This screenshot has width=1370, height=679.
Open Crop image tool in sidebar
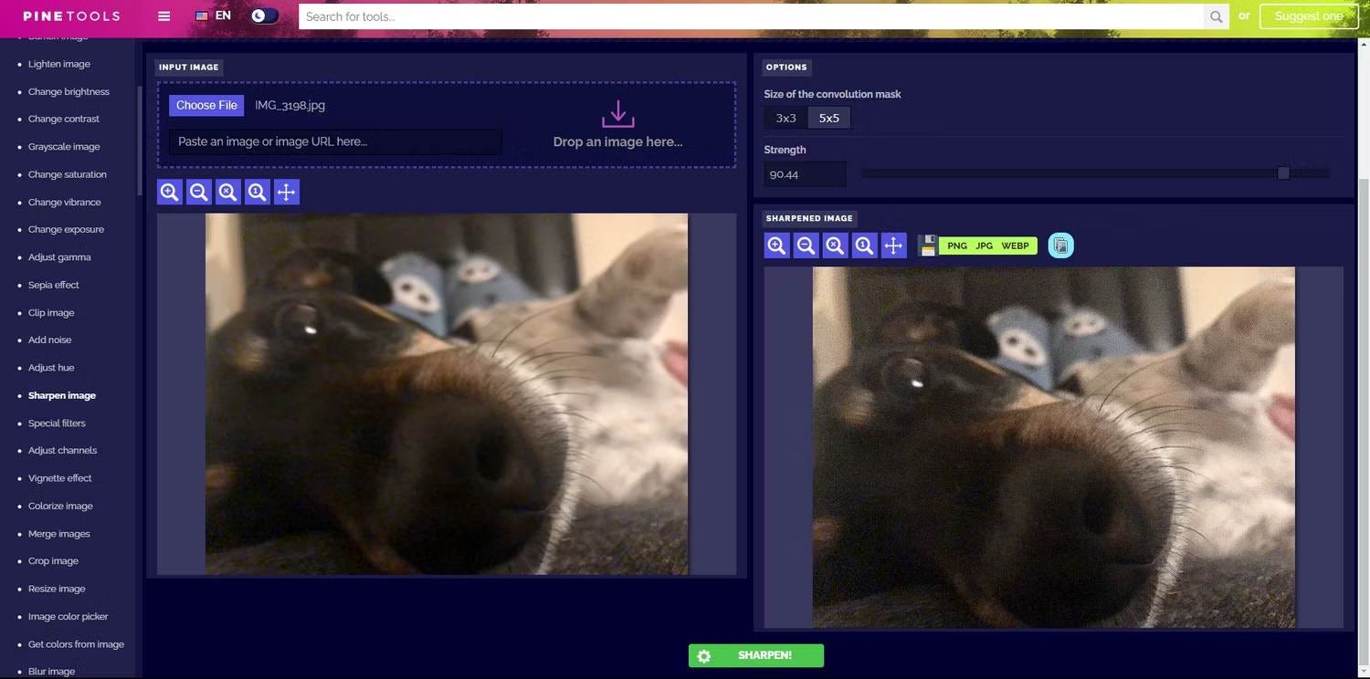point(53,561)
